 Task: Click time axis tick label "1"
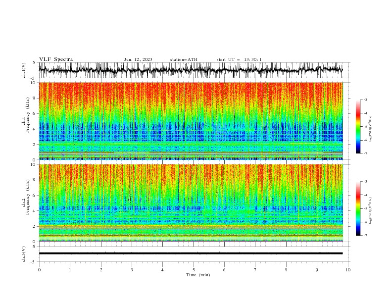click(x=70, y=270)
